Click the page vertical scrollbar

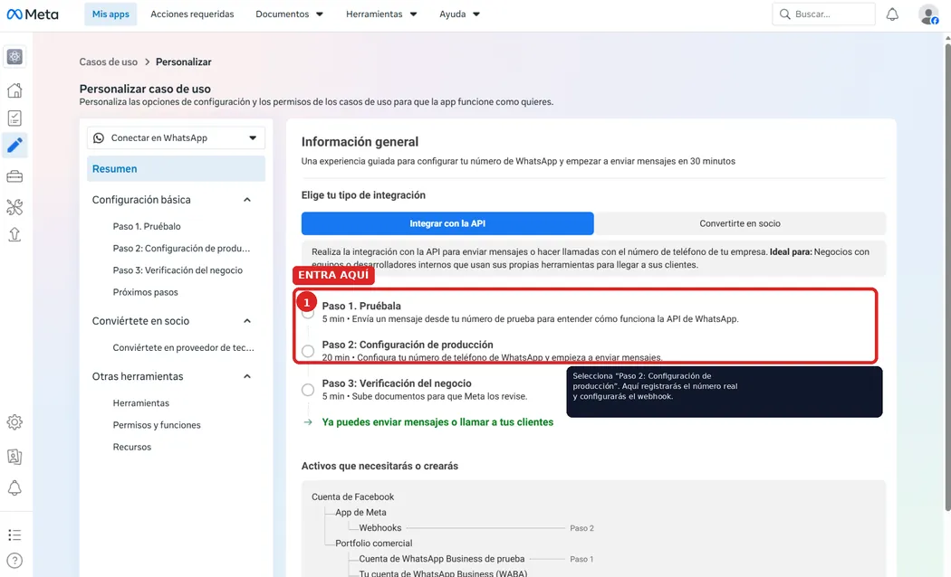coord(947,276)
